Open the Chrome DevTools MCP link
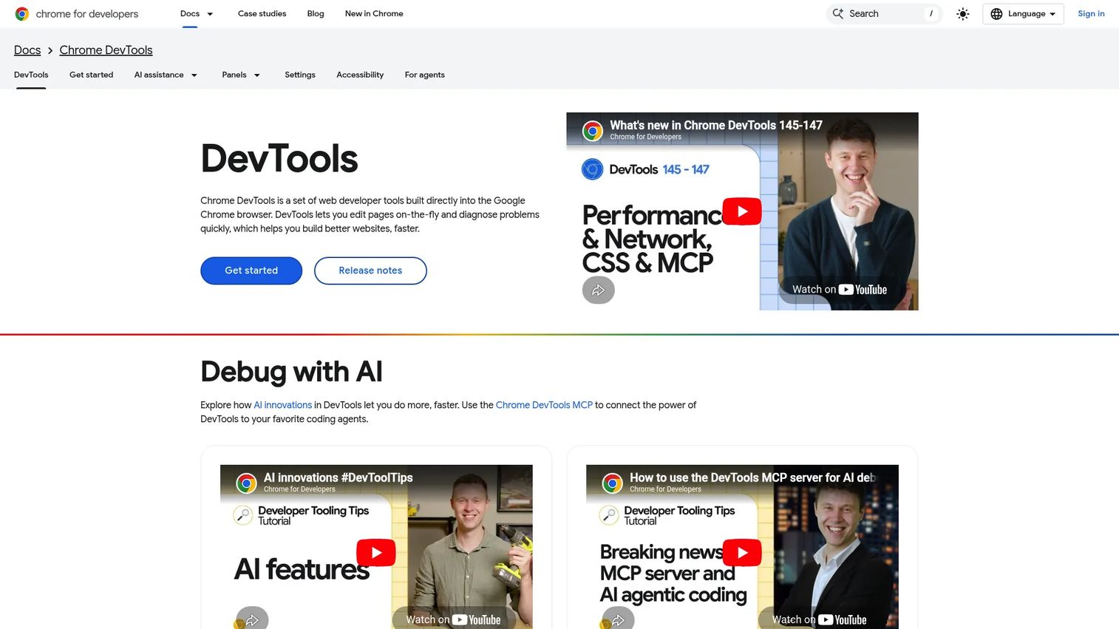 tap(544, 405)
